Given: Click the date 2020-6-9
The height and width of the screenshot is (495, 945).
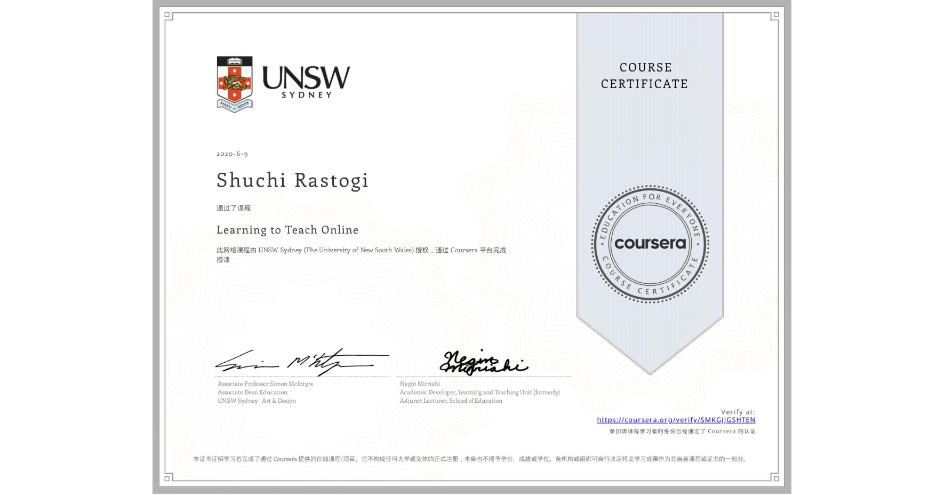Looking at the screenshot, I should point(232,154).
